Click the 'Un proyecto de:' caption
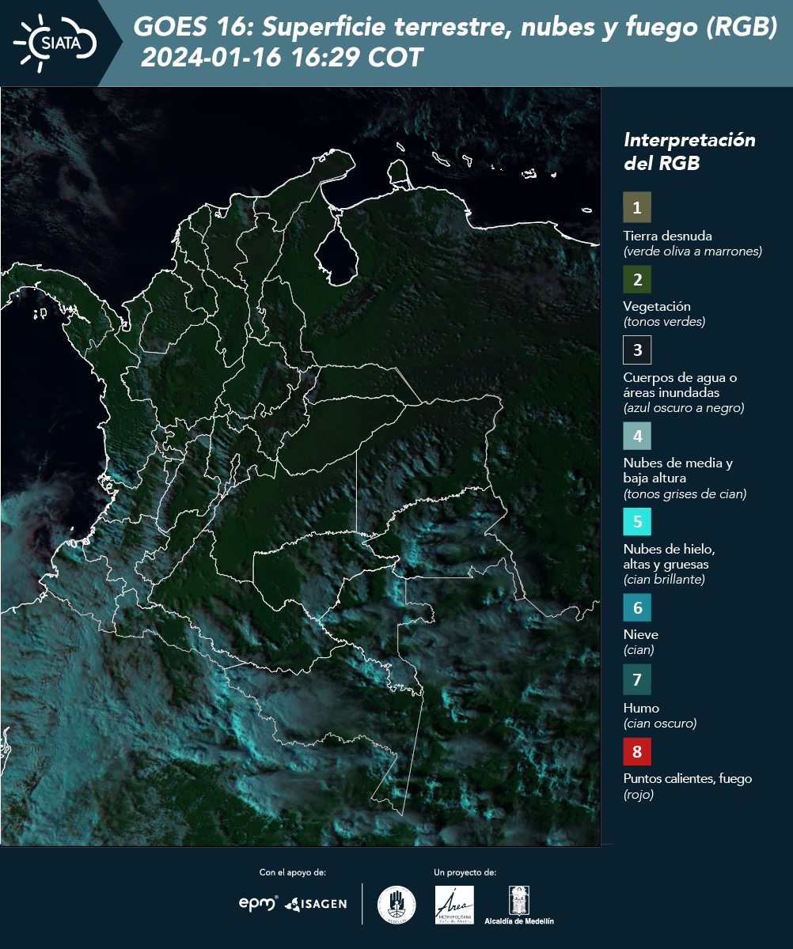Viewport: 793px width, 949px height. [x=465, y=872]
